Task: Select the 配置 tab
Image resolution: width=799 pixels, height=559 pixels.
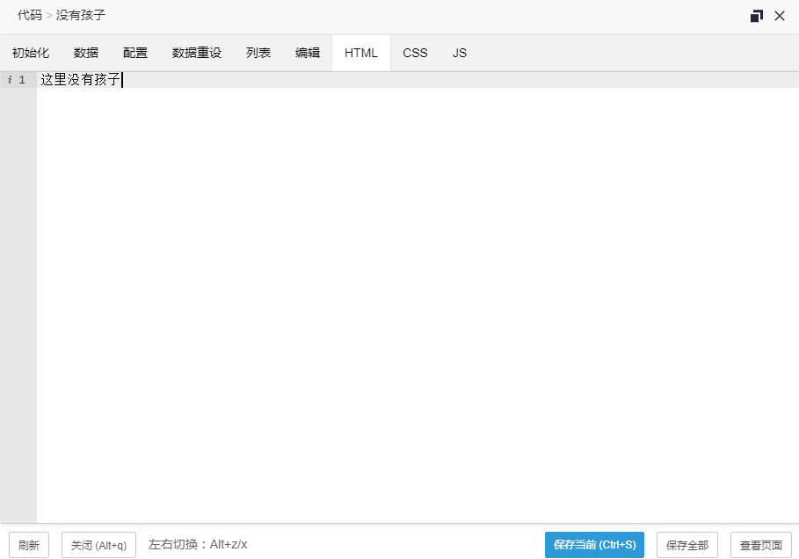Action: pyautogui.click(x=135, y=53)
